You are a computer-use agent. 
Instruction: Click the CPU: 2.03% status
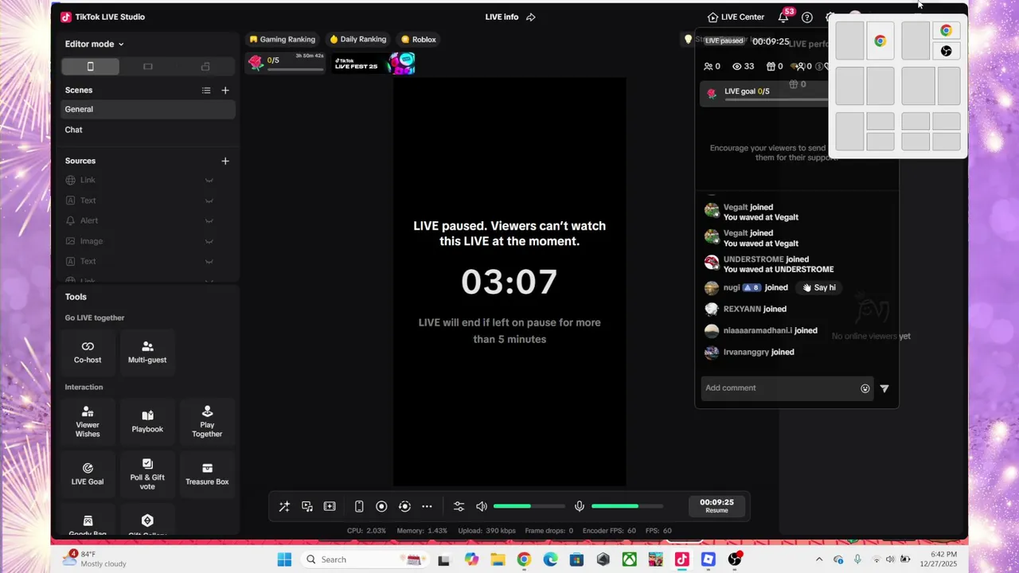tap(366, 531)
